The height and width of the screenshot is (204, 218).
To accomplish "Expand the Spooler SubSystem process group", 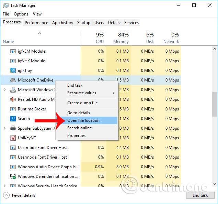I will (x=4, y=128).
